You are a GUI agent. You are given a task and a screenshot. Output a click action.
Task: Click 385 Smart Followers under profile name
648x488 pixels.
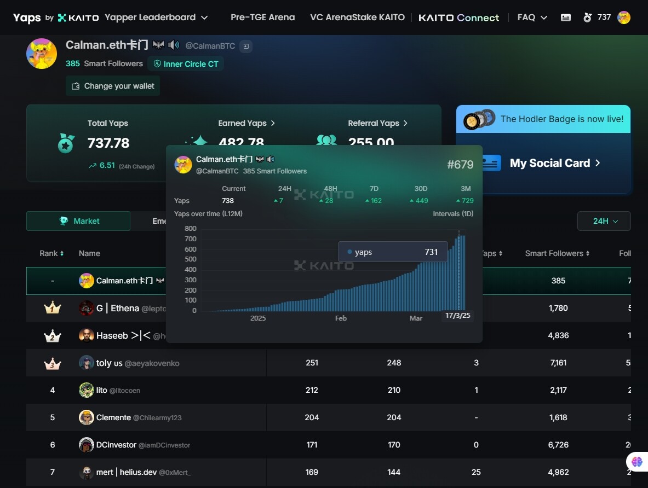tap(104, 63)
